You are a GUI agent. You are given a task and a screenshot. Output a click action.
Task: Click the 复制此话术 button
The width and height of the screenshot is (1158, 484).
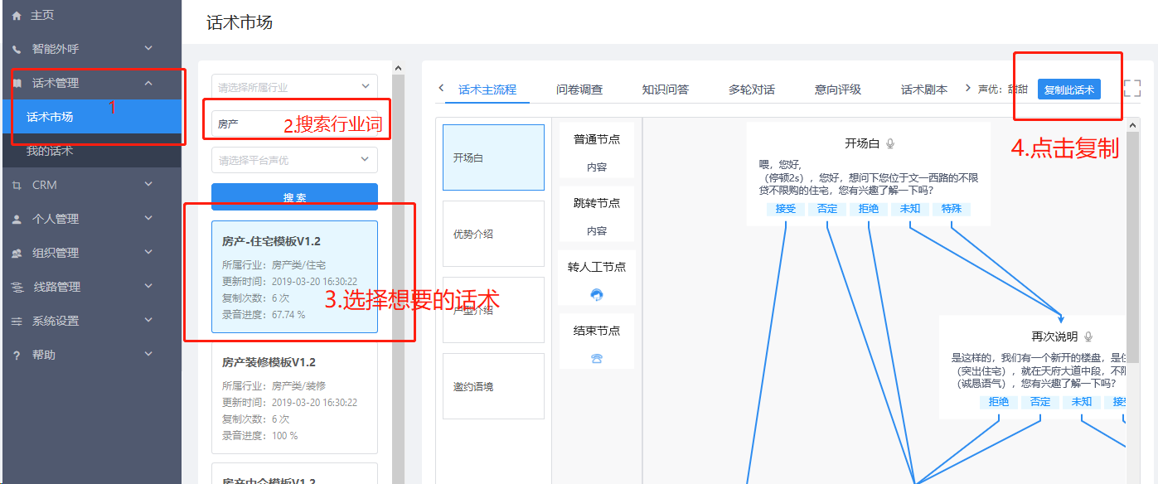pos(1069,90)
